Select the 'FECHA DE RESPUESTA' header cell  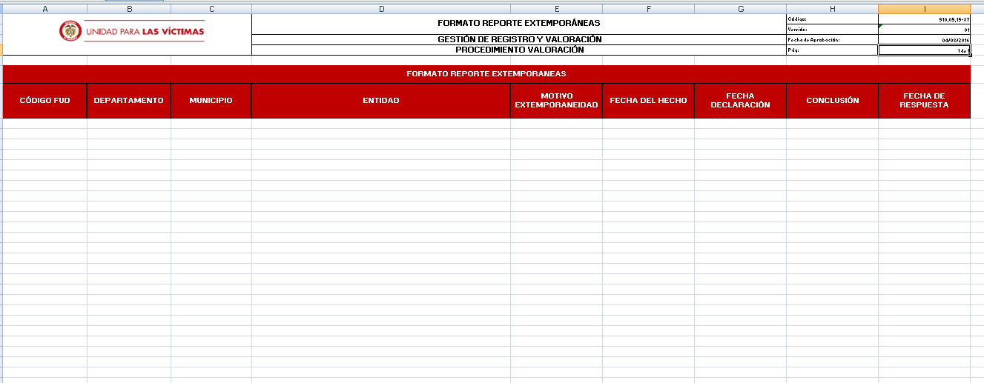(x=924, y=101)
